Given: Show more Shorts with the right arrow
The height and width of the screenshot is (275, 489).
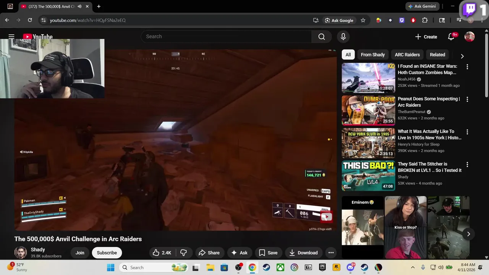Looking at the screenshot, I should pyautogui.click(x=468, y=234).
